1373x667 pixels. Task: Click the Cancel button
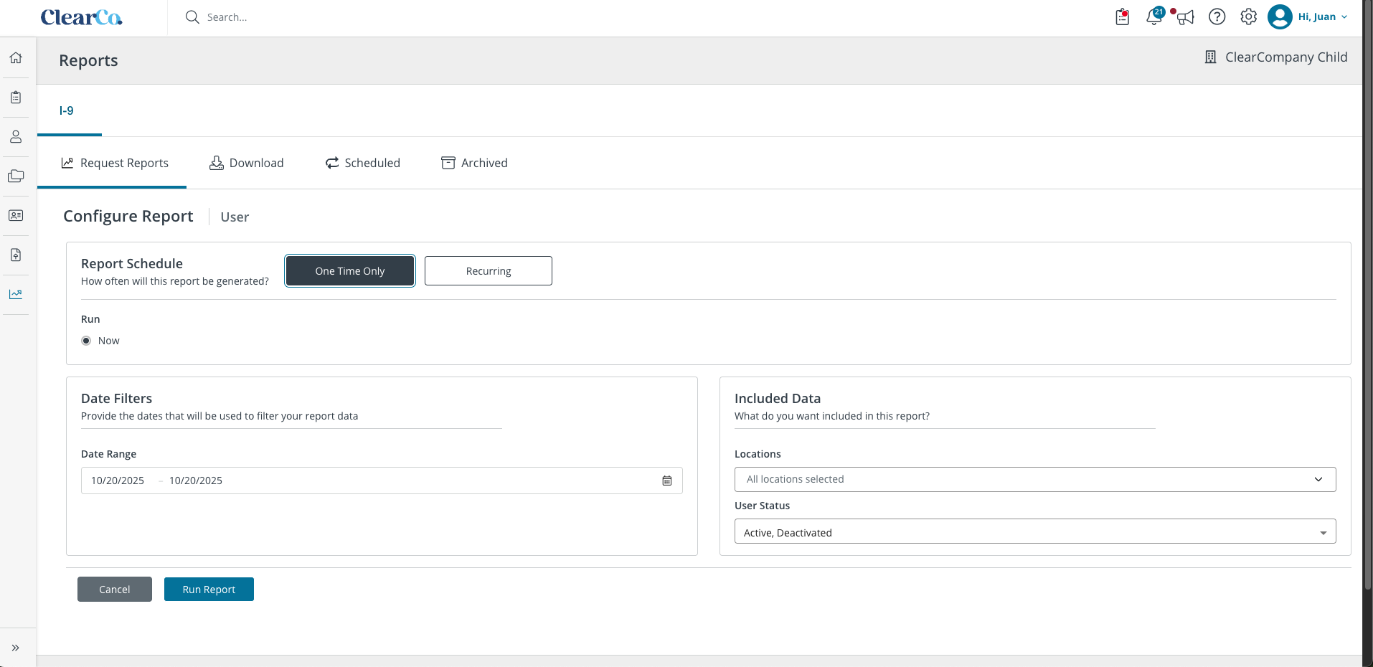pyautogui.click(x=115, y=590)
